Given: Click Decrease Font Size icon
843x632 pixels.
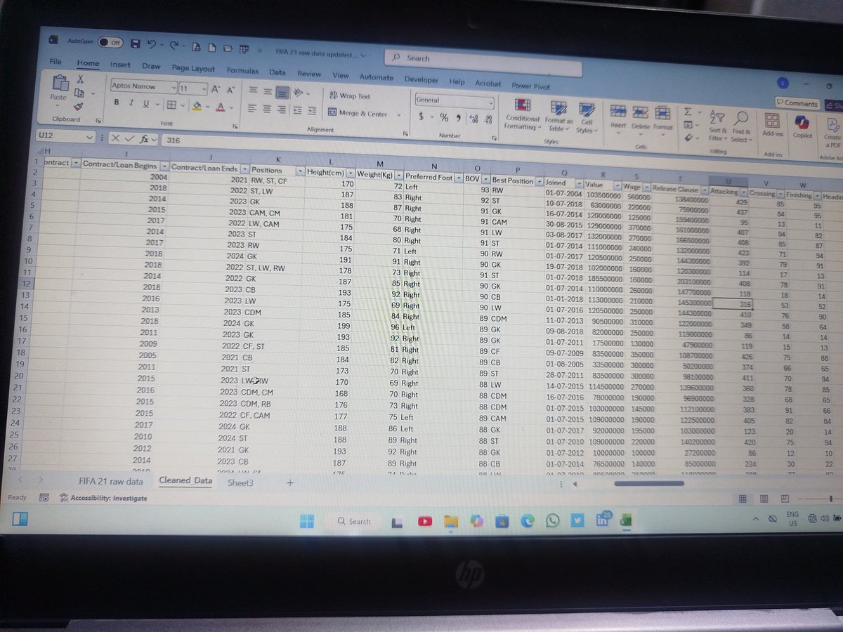Looking at the screenshot, I should click(x=230, y=90).
